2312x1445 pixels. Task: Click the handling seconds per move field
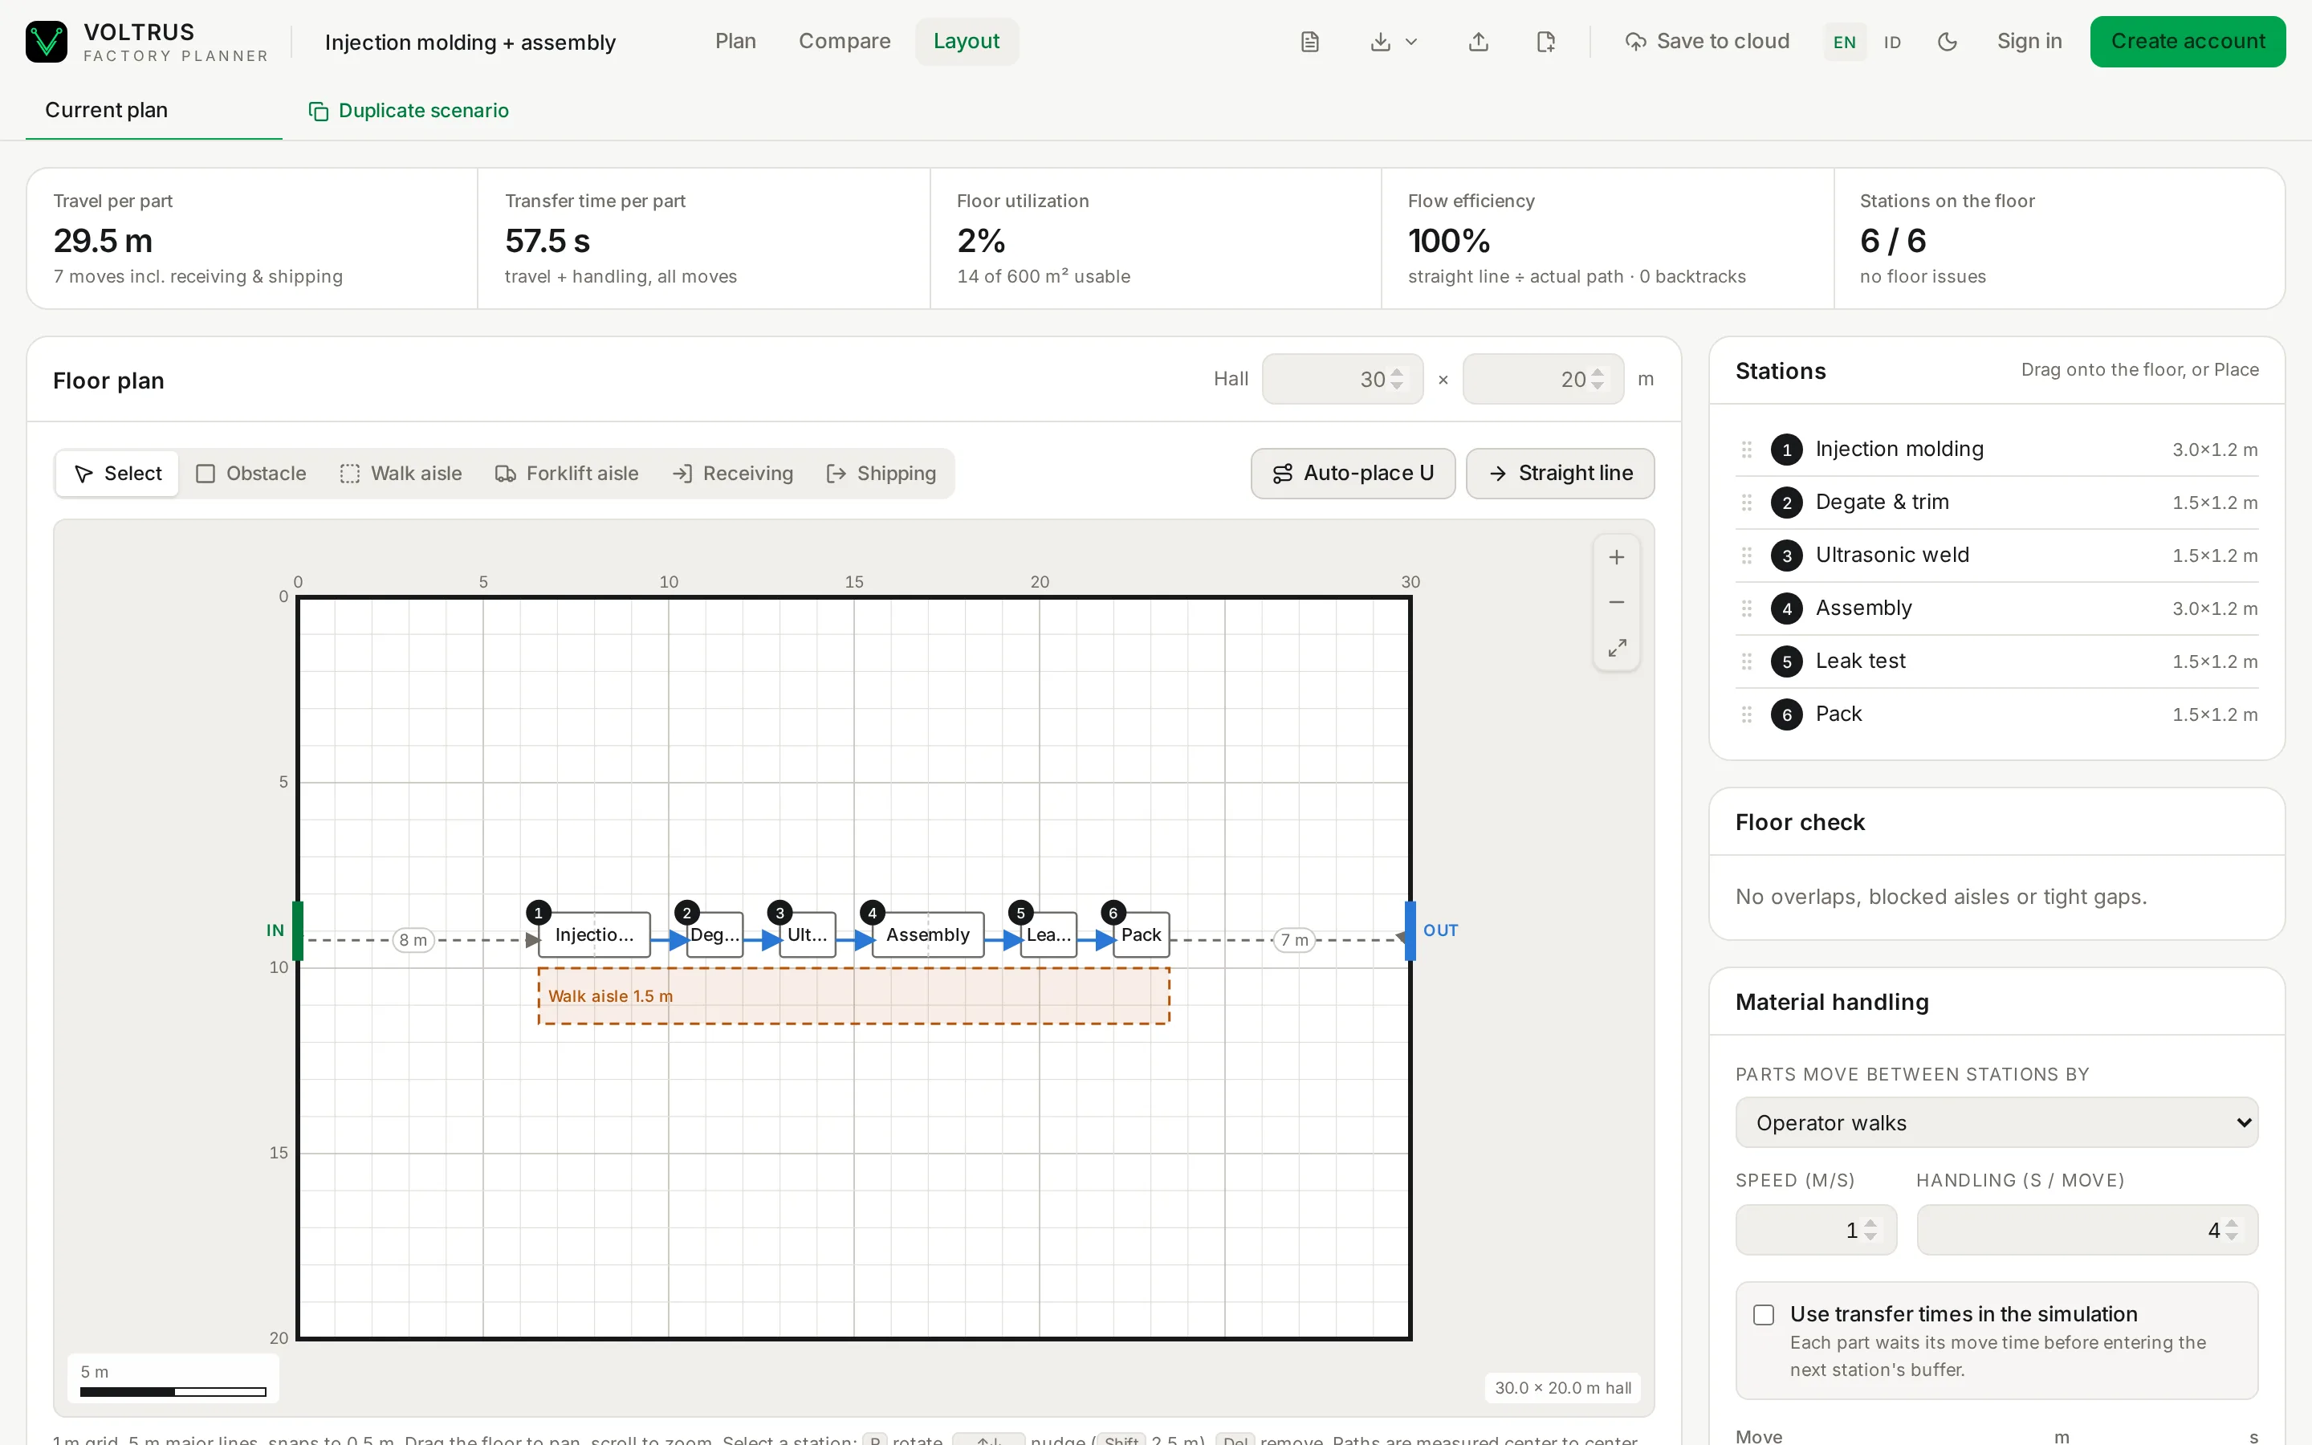coord(2086,1230)
